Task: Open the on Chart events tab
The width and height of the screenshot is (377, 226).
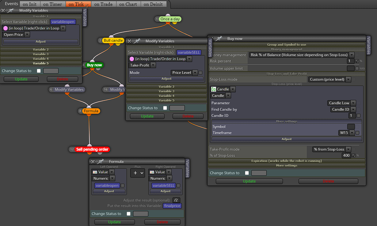Action: (128, 4)
